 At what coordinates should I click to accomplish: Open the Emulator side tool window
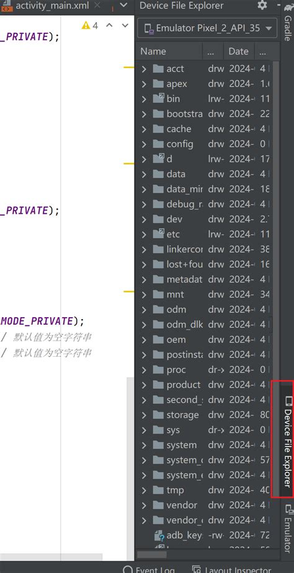288,527
